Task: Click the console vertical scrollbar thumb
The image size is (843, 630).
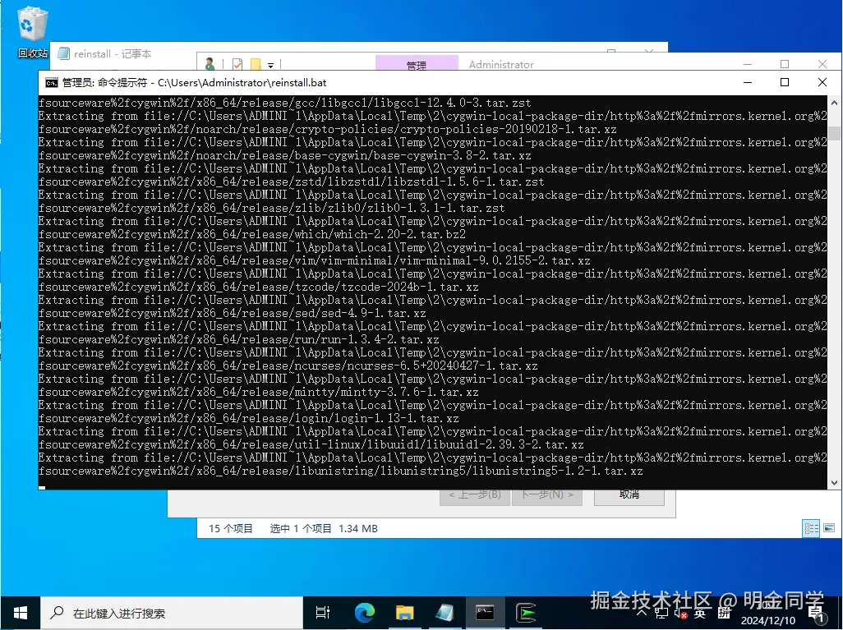Action: (x=834, y=133)
